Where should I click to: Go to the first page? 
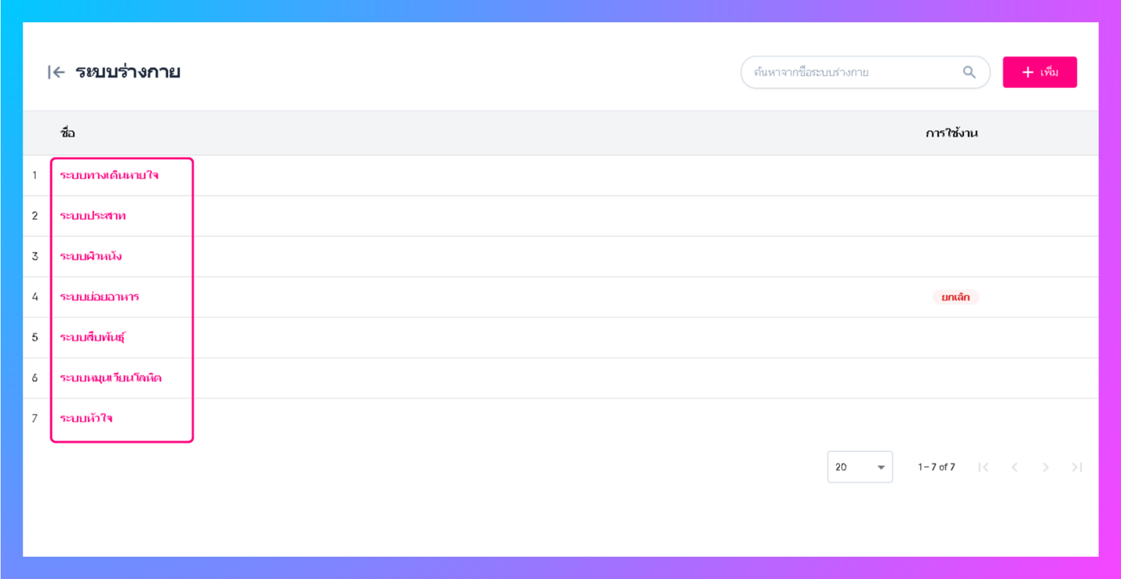(983, 467)
